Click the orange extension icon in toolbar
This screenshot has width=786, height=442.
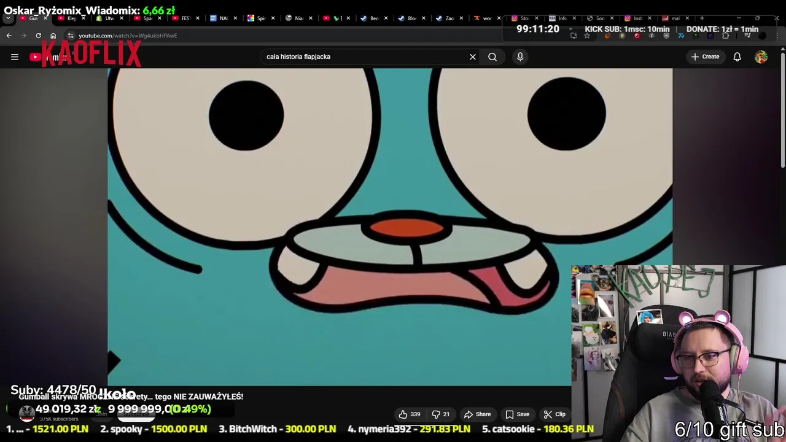(x=607, y=36)
